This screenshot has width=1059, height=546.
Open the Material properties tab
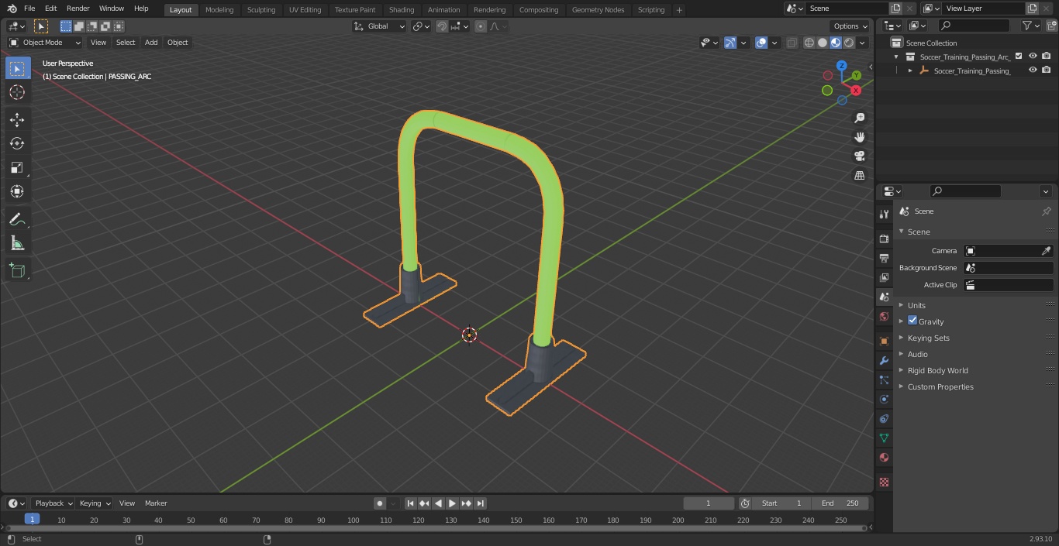(884, 457)
